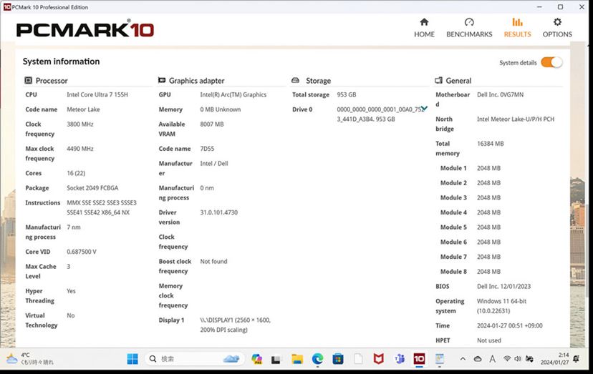Open the BENCHMARKS tab

(469, 28)
